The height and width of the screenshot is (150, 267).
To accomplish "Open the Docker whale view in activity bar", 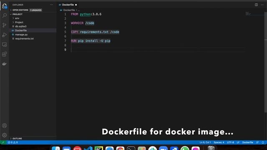I will coord(5,64).
